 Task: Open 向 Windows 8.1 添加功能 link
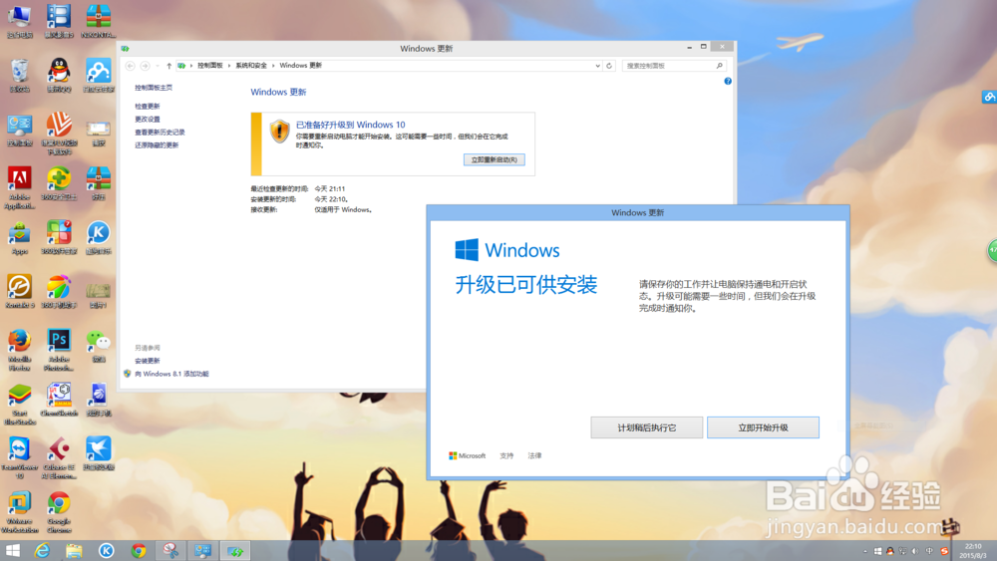click(171, 374)
